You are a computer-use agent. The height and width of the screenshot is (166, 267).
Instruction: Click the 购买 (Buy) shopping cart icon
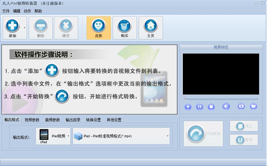pyautogui.click(x=125, y=28)
